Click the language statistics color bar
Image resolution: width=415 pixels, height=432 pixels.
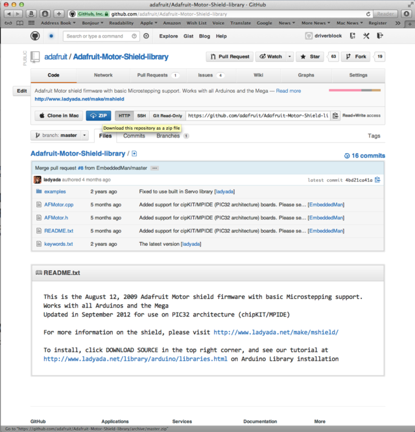(355, 90)
